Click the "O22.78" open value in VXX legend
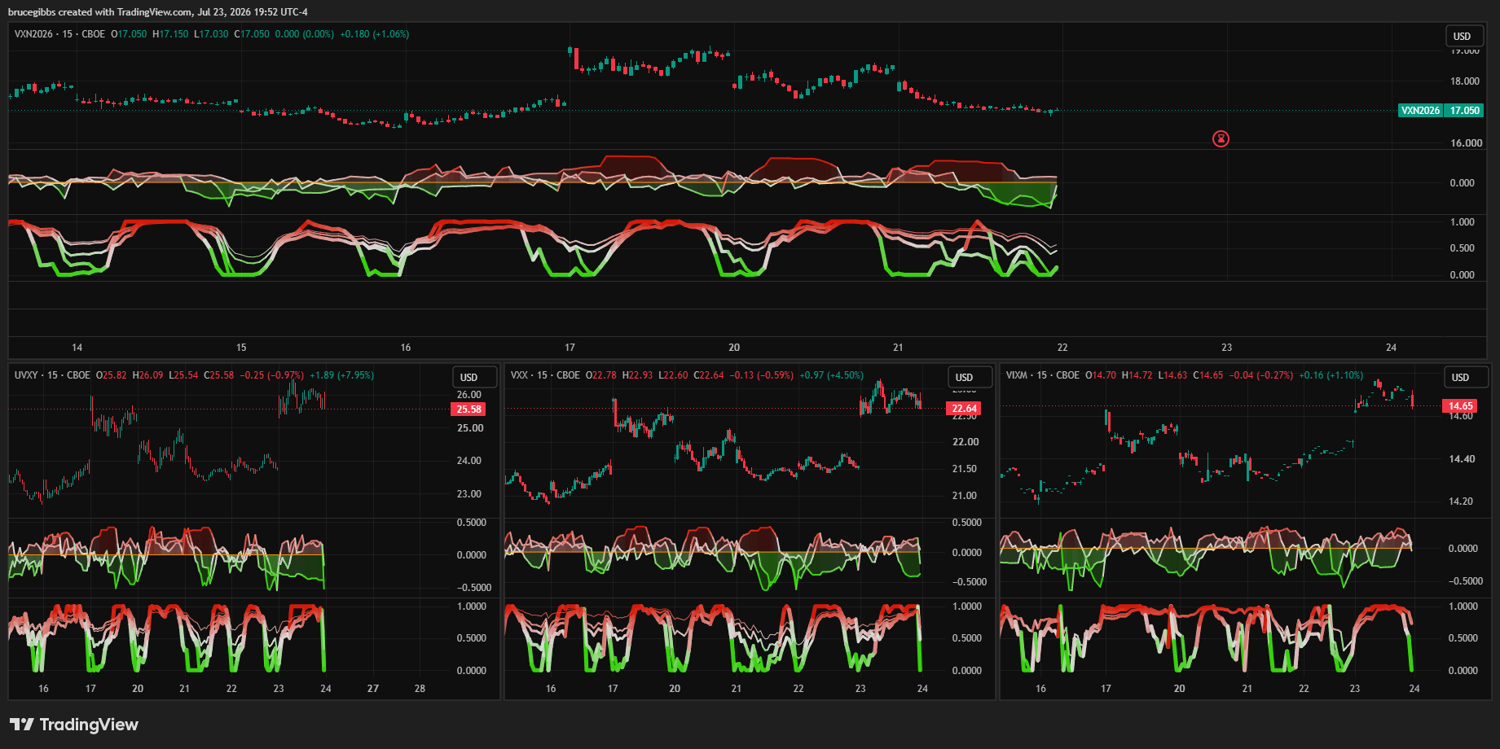This screenshot has height=749, width=1500. pyautogui.click(x=601, y=375)
